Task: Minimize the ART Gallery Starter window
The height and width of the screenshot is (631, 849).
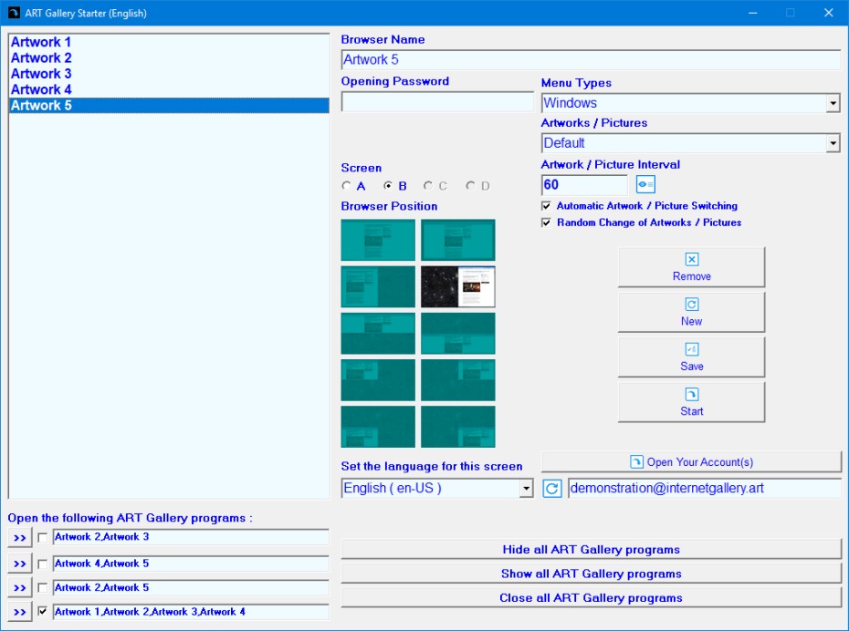Action: pyautogui.click(x=752, y=13)
